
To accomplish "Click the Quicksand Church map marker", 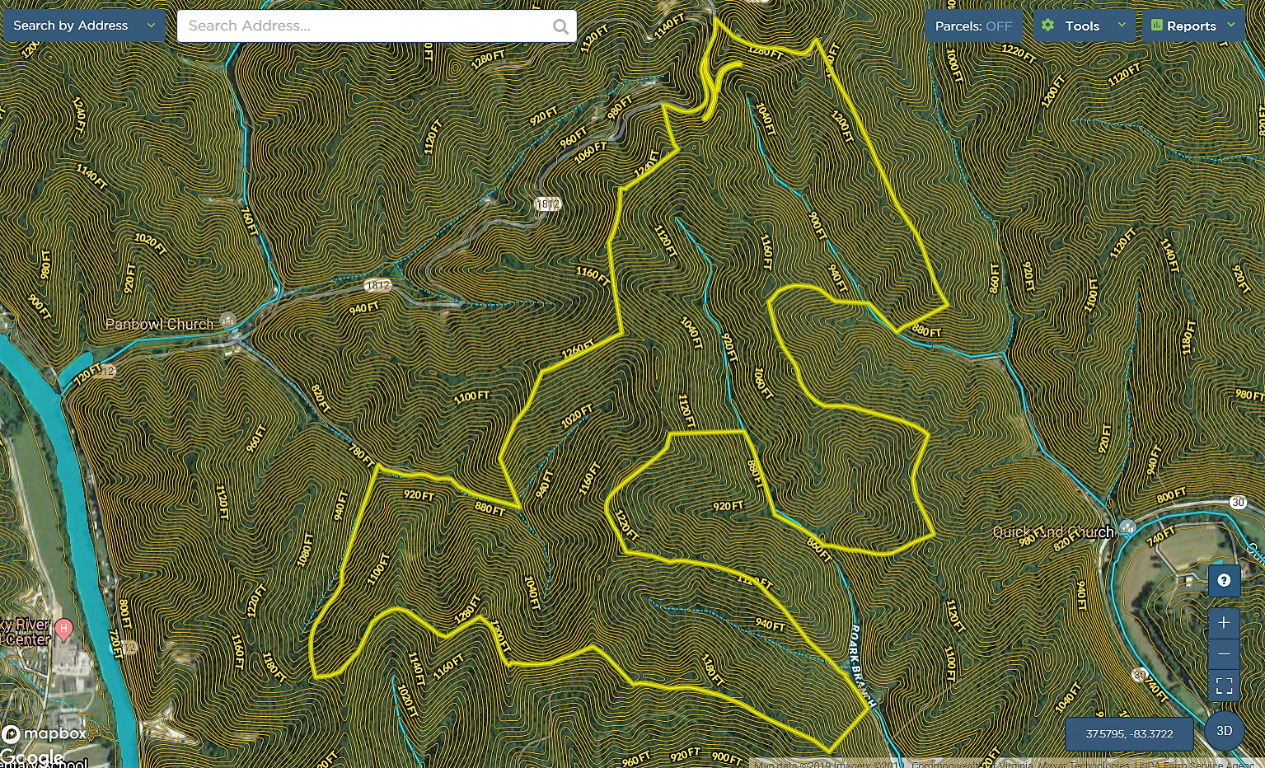I will [1127, 526].
